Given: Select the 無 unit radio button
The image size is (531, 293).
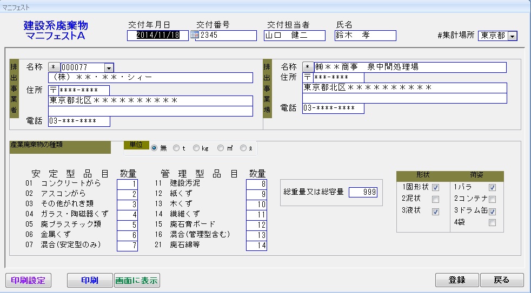Looking at the screenshot, I should point(155,148).
